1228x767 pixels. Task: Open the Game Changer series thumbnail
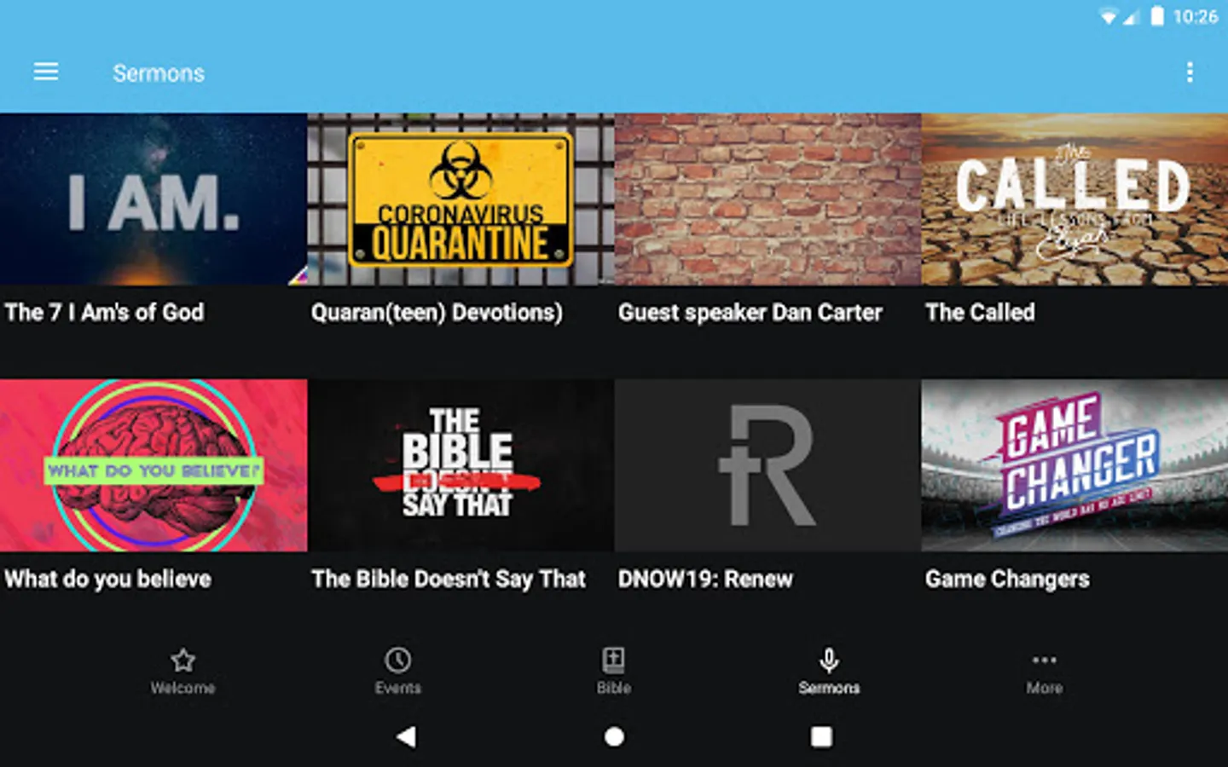click(x=1074, y=465)
